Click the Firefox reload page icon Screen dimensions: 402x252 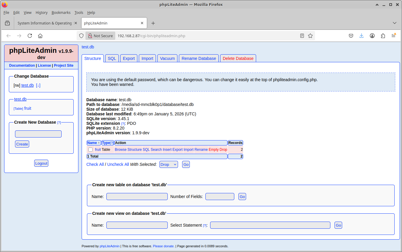(30, 36)
